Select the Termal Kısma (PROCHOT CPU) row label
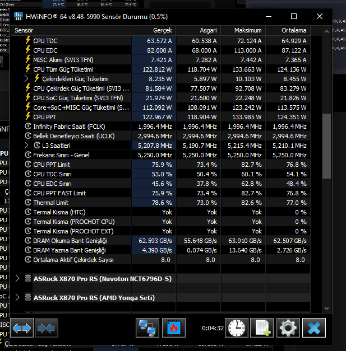The image size is (346, 351). click(74, 222)
